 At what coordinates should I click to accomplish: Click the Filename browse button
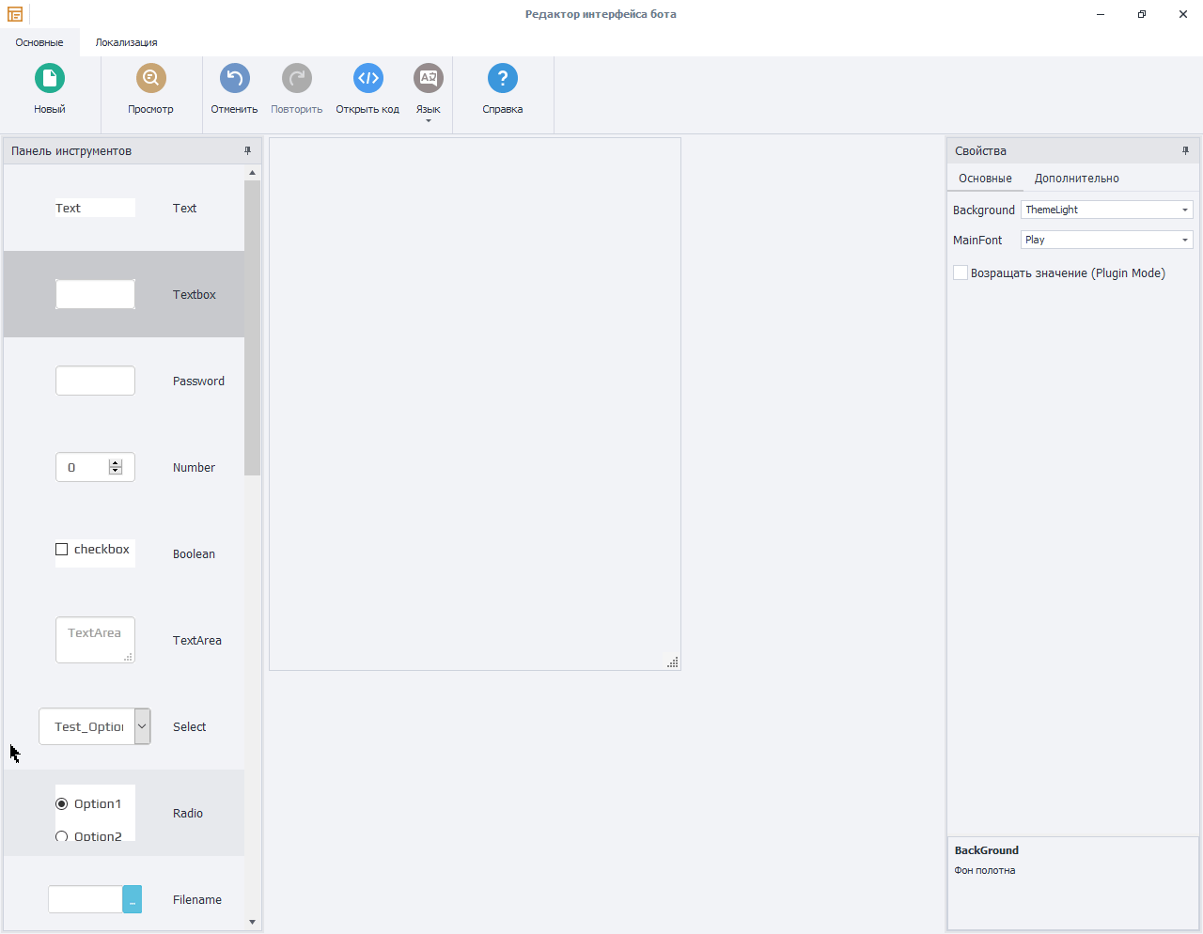[x=132, y=900]
